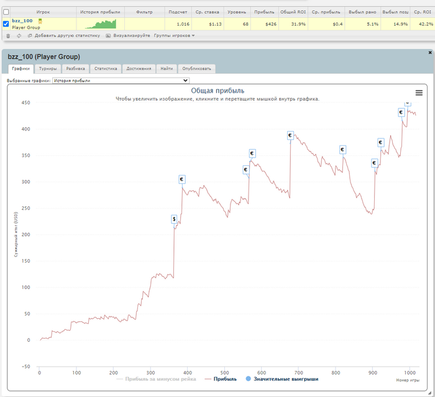The height and width of the screenshot is (397, 435).
Task: Sort by the Ср. прибыль column header
Action: tap(326, 12)
